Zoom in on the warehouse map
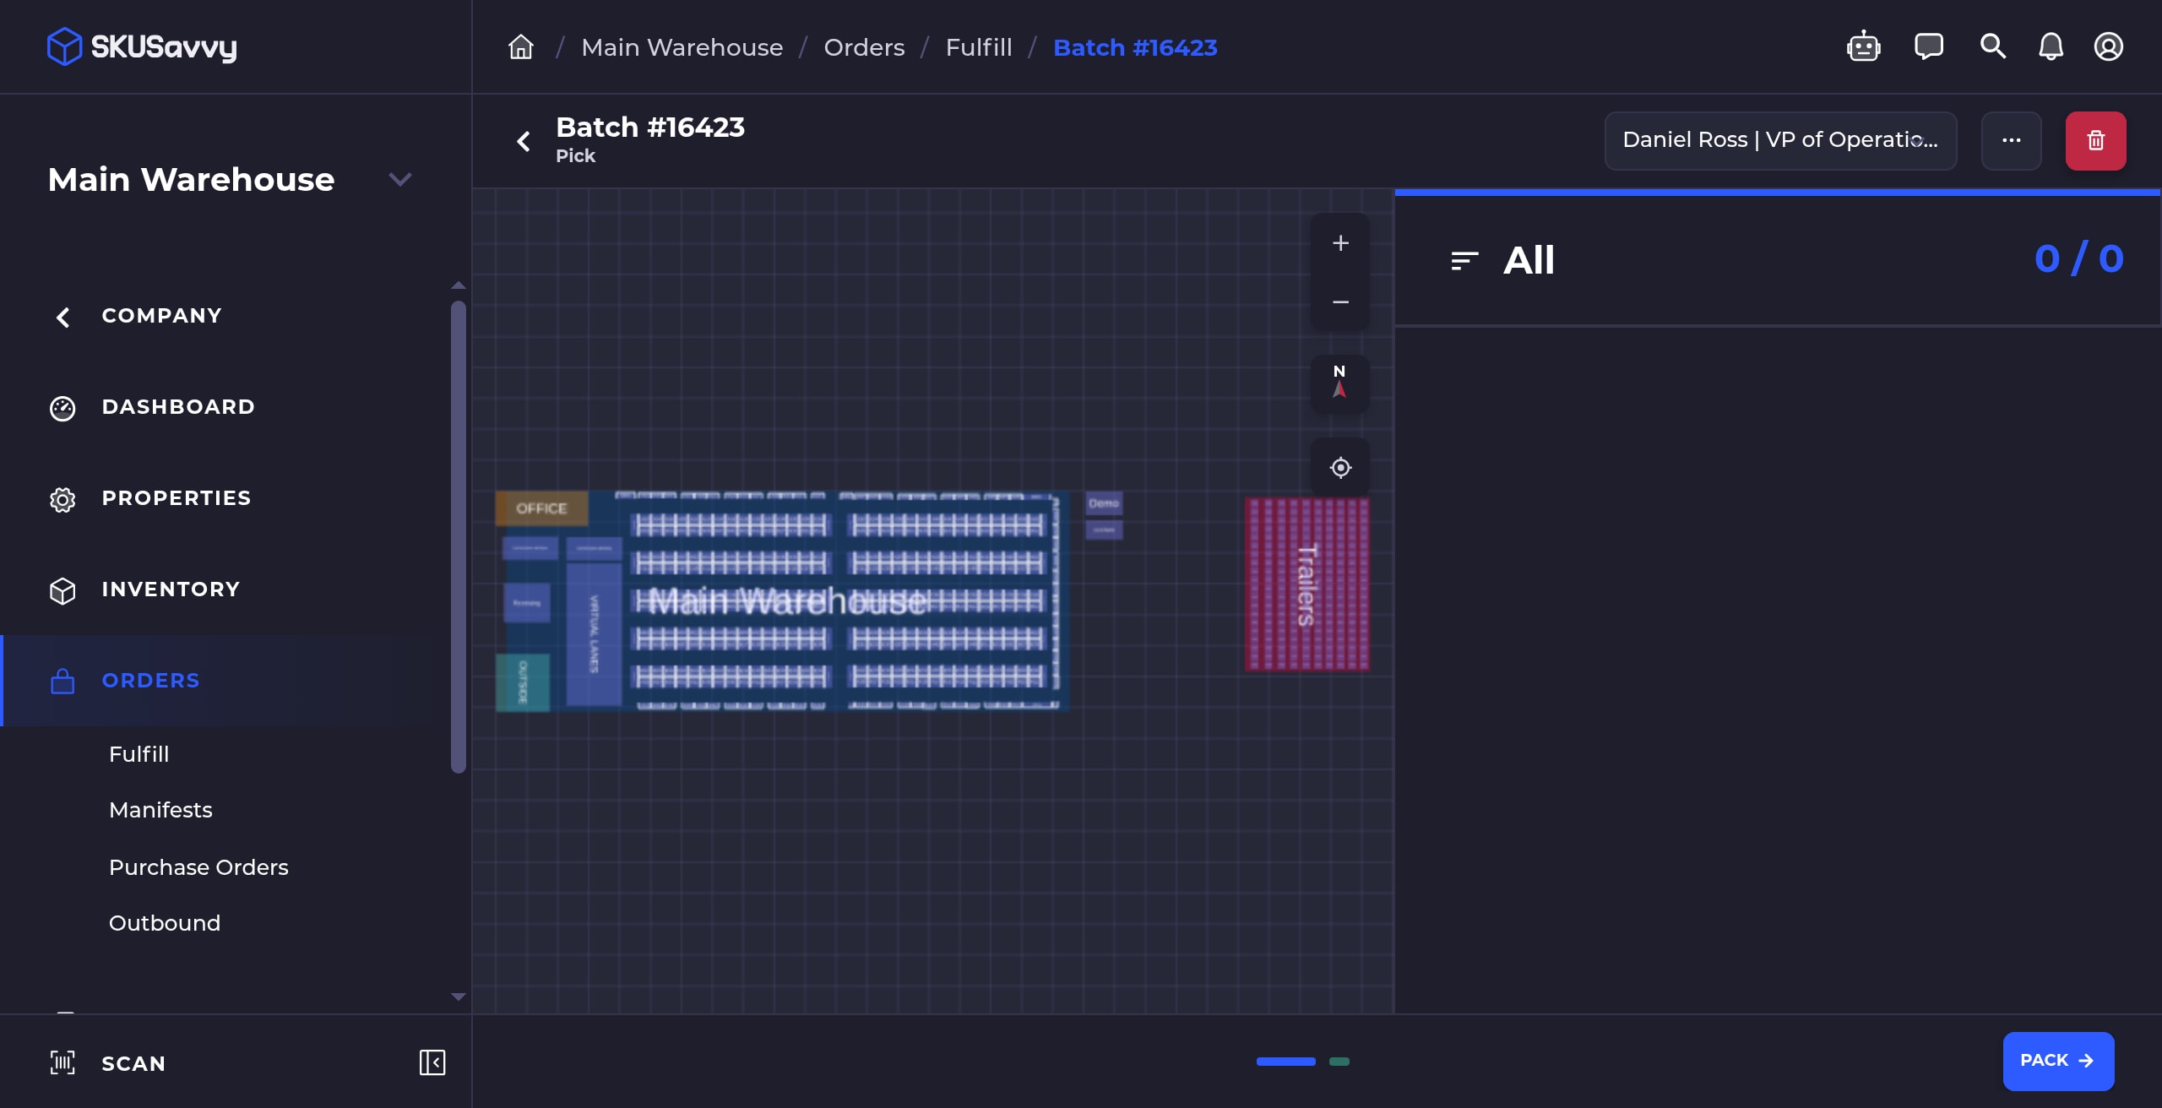2162x1108 pixels. tap(1340, 243)
